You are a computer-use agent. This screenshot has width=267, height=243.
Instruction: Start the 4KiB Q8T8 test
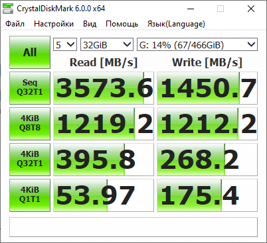[30, 124]
